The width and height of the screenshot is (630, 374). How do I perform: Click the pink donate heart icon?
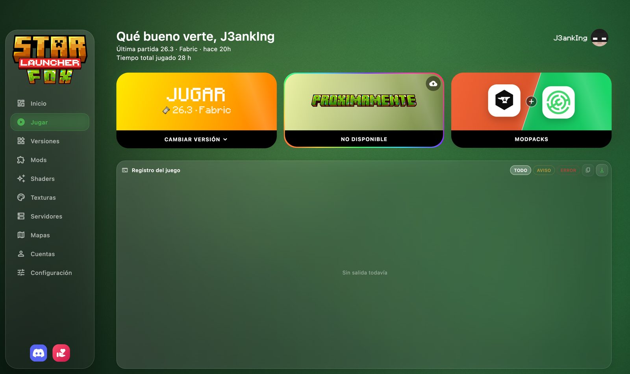pos(61,353)
